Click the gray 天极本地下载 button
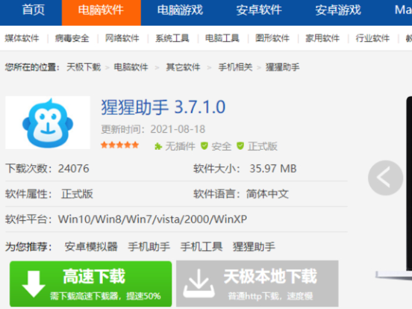Image resolution: width=412 pixels, height=309 pixels. click(x=257, y=284)
